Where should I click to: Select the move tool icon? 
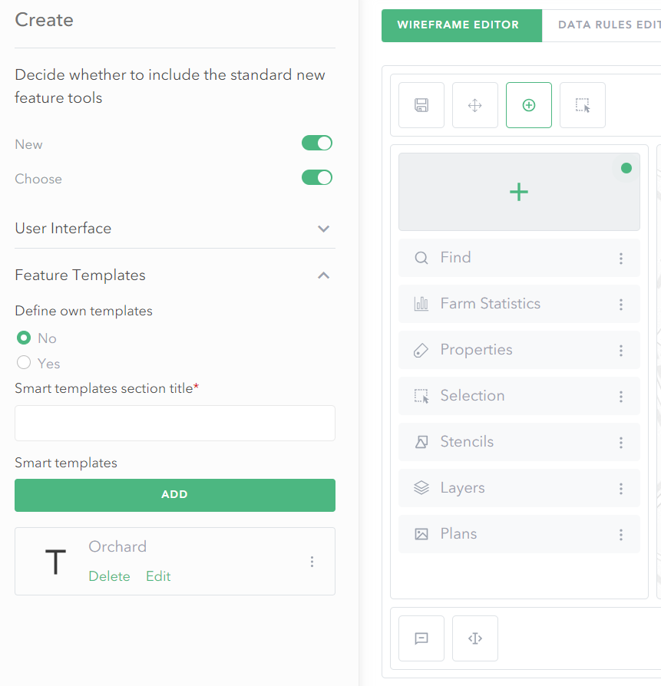474,105
